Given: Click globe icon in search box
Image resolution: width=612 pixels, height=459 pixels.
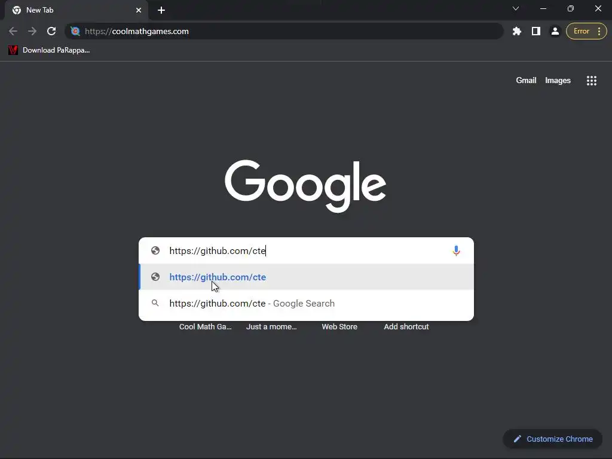Looking at the screenshot, I should 155,250.
